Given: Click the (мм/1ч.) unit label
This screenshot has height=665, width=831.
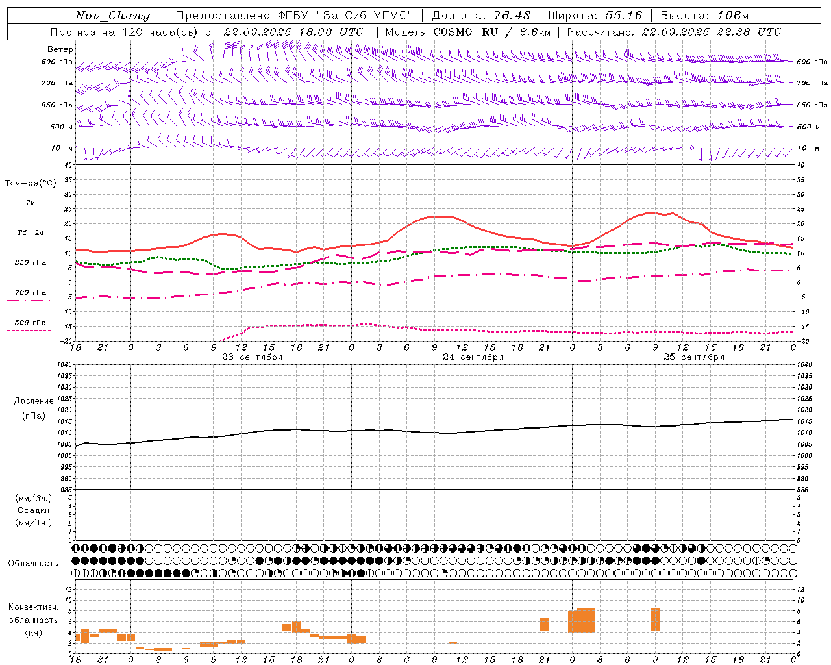Looking at the screenshot, I should pos(34,523).
